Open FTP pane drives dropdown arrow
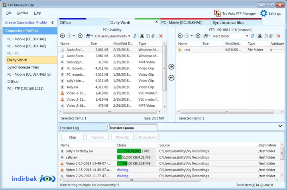The height and width of the screenshot is (190, 287). (210, 36)
